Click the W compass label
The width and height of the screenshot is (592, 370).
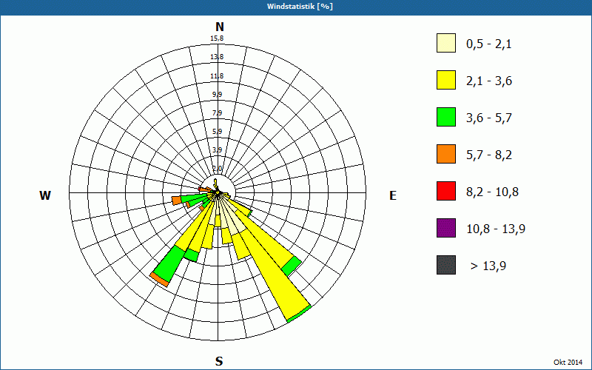point(45,195)
